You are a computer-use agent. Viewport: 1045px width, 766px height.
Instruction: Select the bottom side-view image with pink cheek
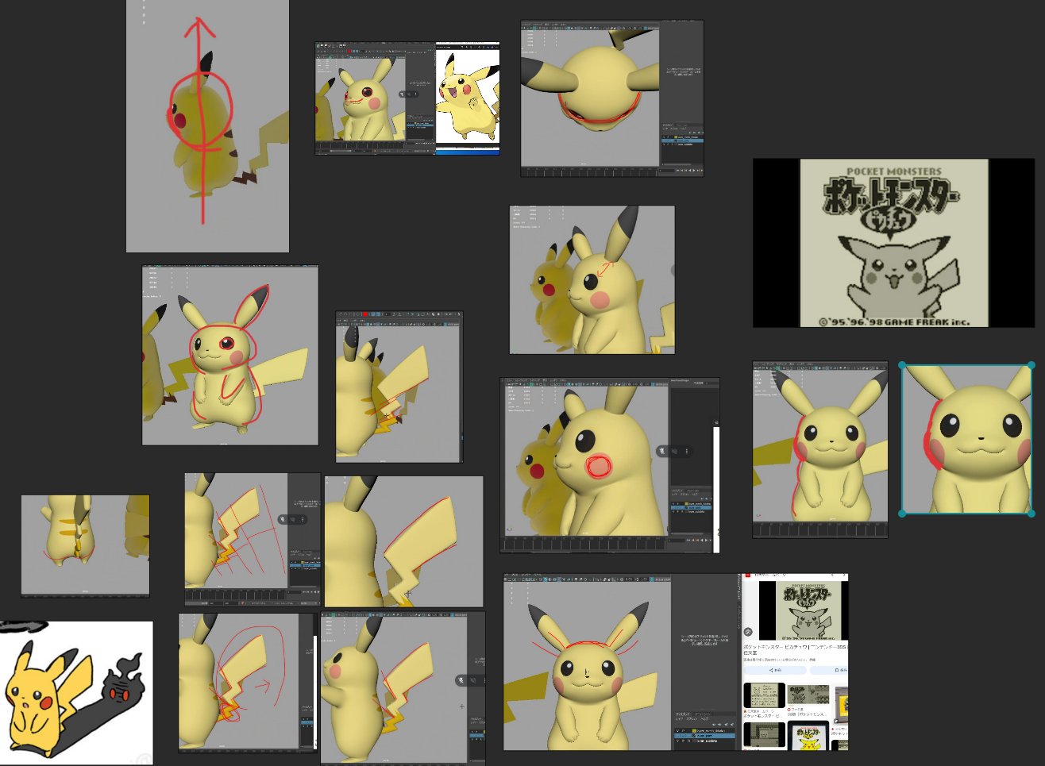(x=403, y=687)
